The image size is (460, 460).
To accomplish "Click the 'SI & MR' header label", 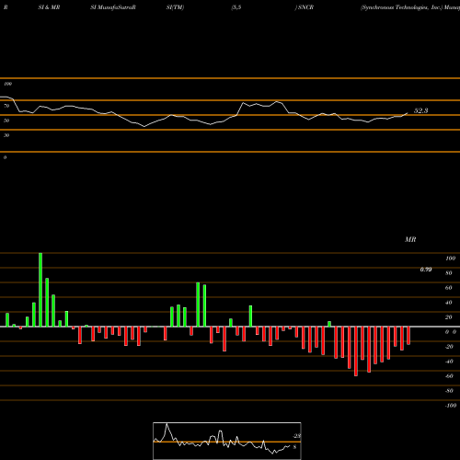I will pos(49,7).
